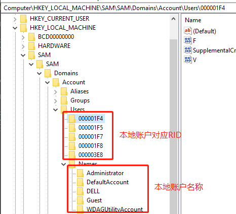Screen dimensions: 236x214
Task: Click the SupplementalCredentials binary value icon
Action: point(188,50)
